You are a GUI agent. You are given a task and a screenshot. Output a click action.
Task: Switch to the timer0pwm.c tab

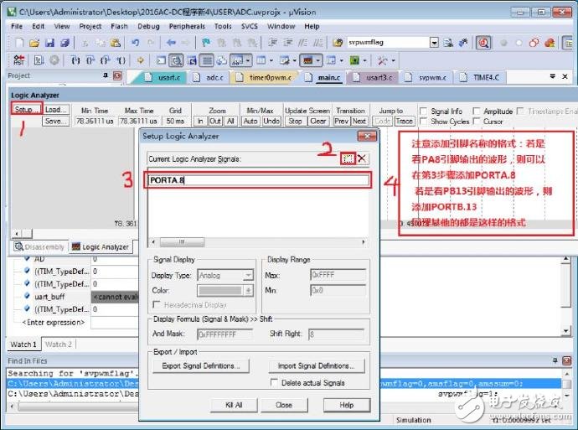coord(266,77)
